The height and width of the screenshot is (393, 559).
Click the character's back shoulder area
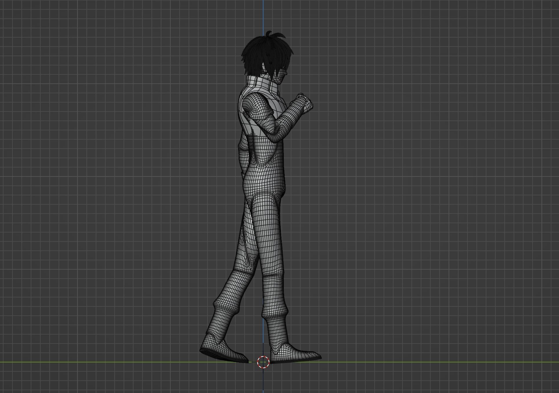(x=243, y=98)
